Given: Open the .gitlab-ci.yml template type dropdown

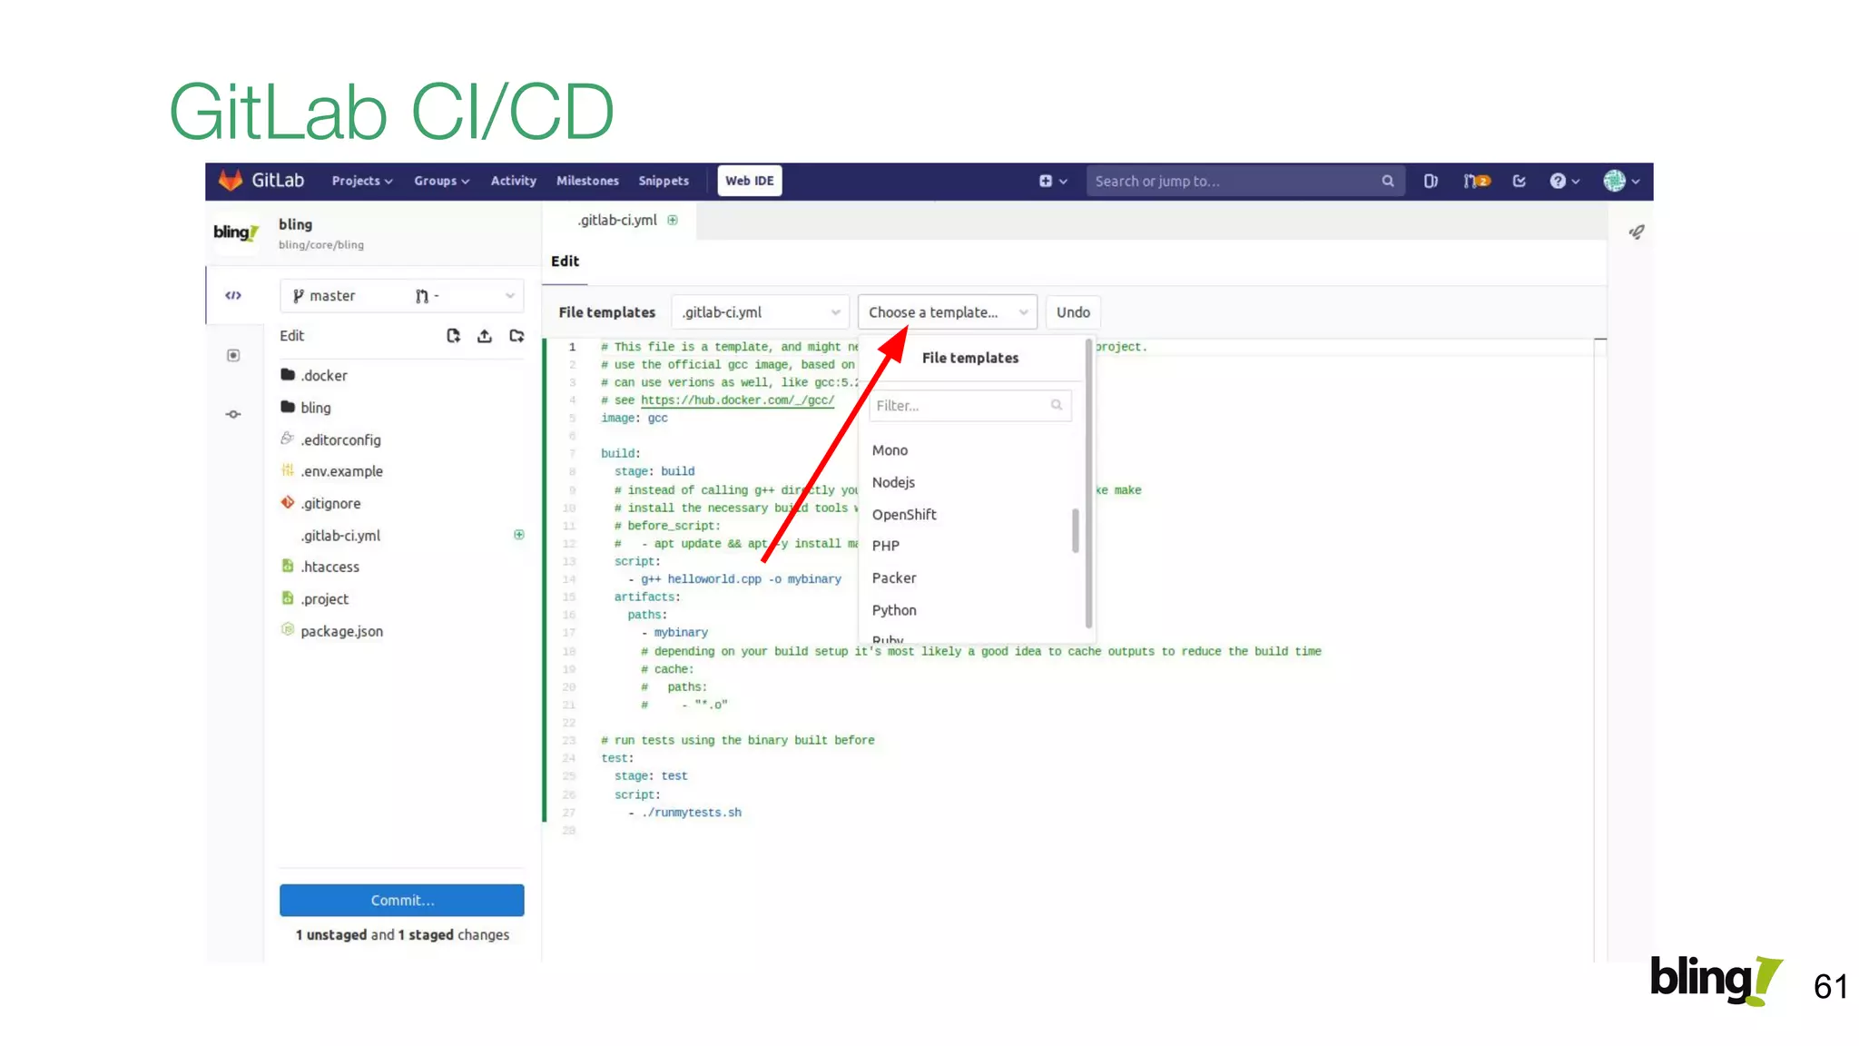Looking at the screenshot, I should [761, 312].
